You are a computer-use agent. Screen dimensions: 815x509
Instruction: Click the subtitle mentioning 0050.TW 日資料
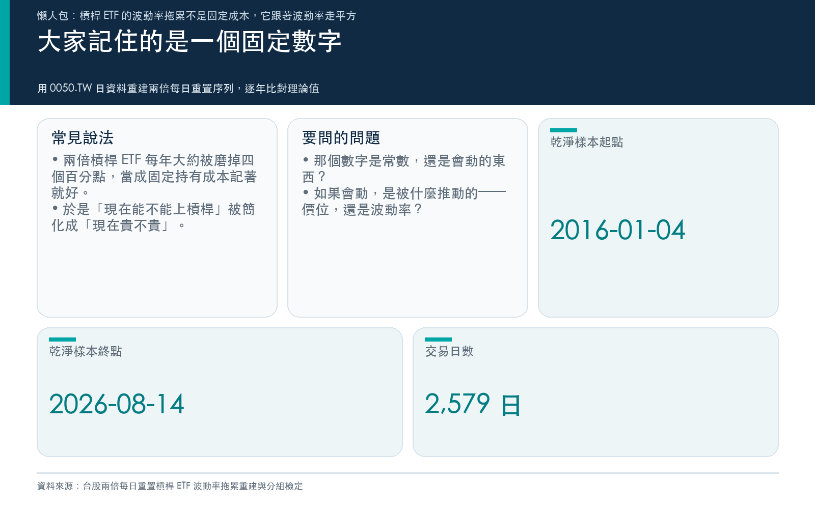178,88
